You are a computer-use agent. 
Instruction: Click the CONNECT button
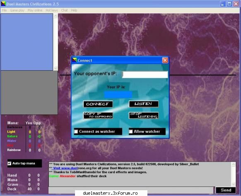pos(98,104)
